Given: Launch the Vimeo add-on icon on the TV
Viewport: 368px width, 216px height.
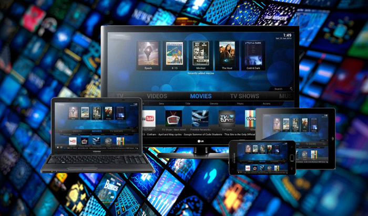Looking at the screenshot, I should (x=250, y=118).
